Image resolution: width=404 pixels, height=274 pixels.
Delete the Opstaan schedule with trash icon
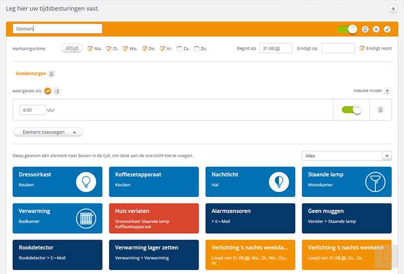pyautogui.click(x=365, y=29)
